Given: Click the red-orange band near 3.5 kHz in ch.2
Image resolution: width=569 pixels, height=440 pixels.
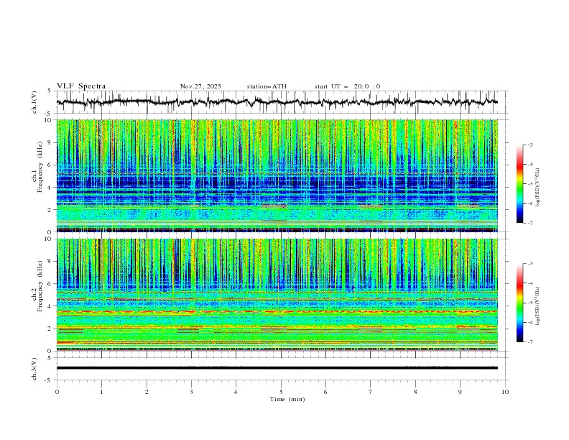Looking at the screenshot, I should point(277,311).
